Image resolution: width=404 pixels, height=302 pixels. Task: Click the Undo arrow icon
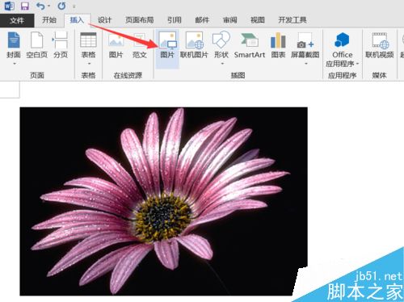[41, 6]
